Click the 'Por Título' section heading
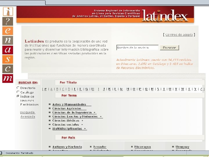 68,82
